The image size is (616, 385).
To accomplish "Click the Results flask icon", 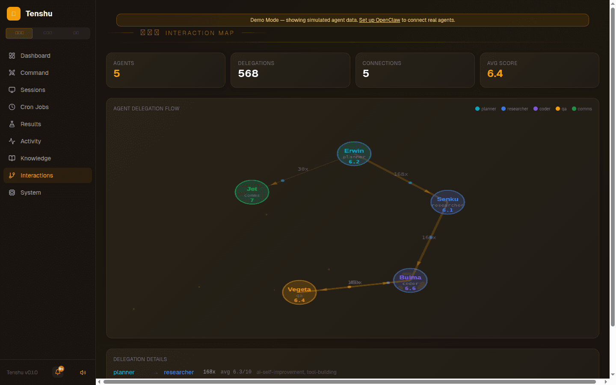I will [x=12, y=124].
